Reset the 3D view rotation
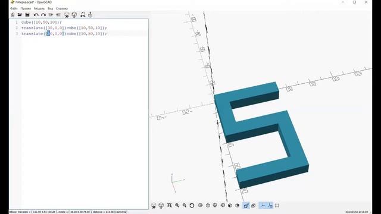 click(x=192, y=205)
